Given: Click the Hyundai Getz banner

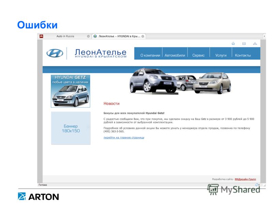Looking at the screenshot, I should point(71,91).
